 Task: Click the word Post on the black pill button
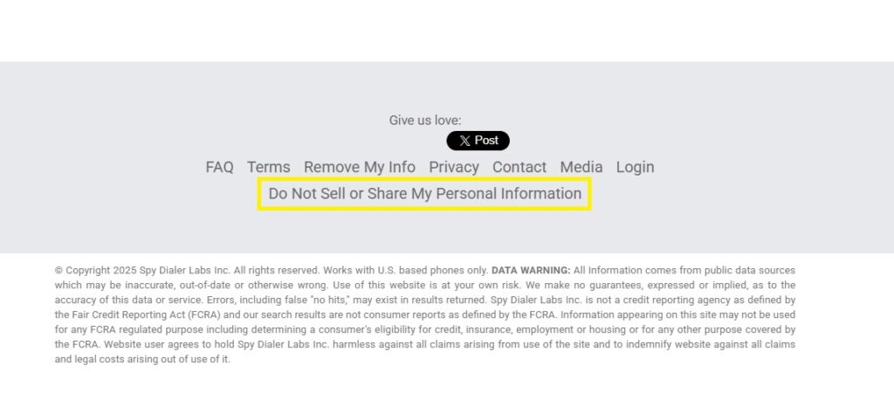486,141
